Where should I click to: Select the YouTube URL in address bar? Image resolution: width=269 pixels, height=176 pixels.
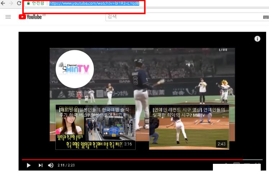coord(94,3)
